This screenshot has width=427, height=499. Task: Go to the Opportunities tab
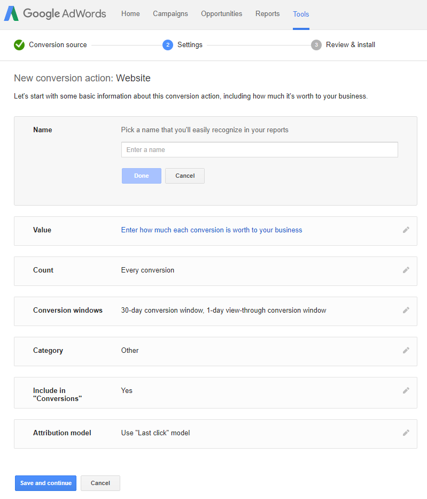[x=221, y=14]
